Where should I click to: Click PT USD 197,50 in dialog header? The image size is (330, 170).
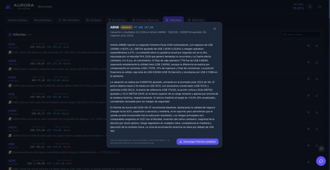[143, 27]
